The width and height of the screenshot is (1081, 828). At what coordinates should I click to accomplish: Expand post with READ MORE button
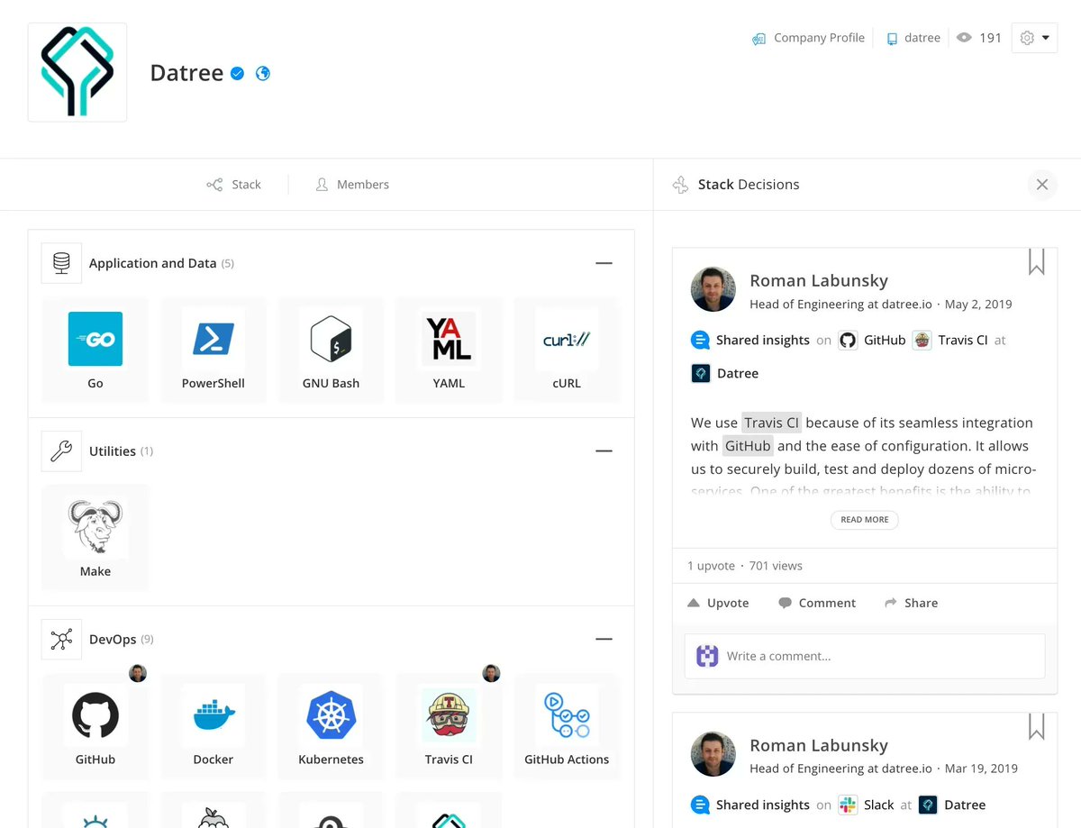click(x=865, y=520)
